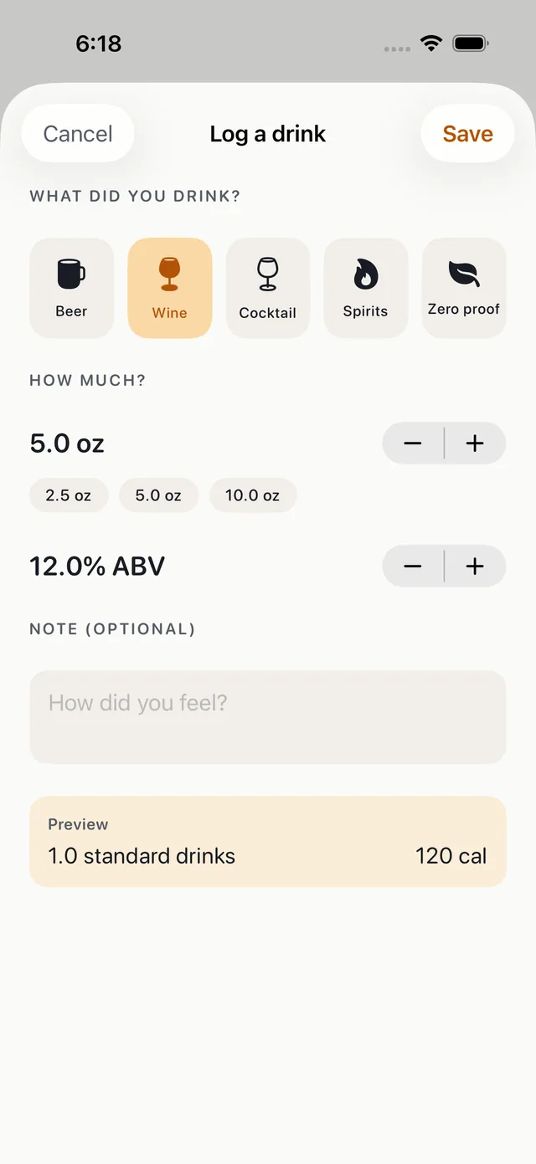
Task: Increase ounces with the plus stepper
Action: click(475, 443)
